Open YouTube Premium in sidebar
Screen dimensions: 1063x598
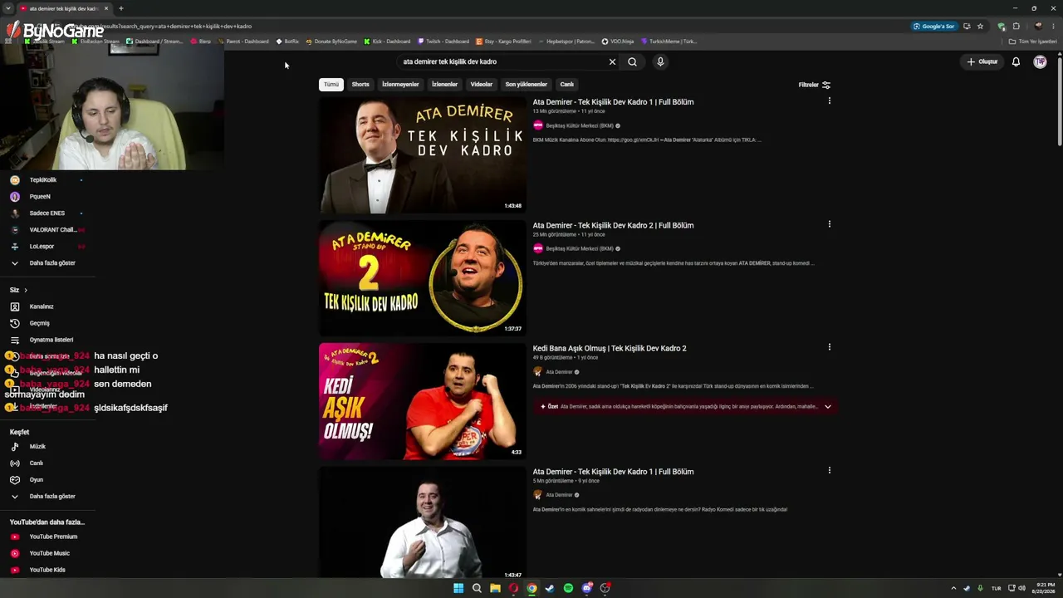click(53, 537)
